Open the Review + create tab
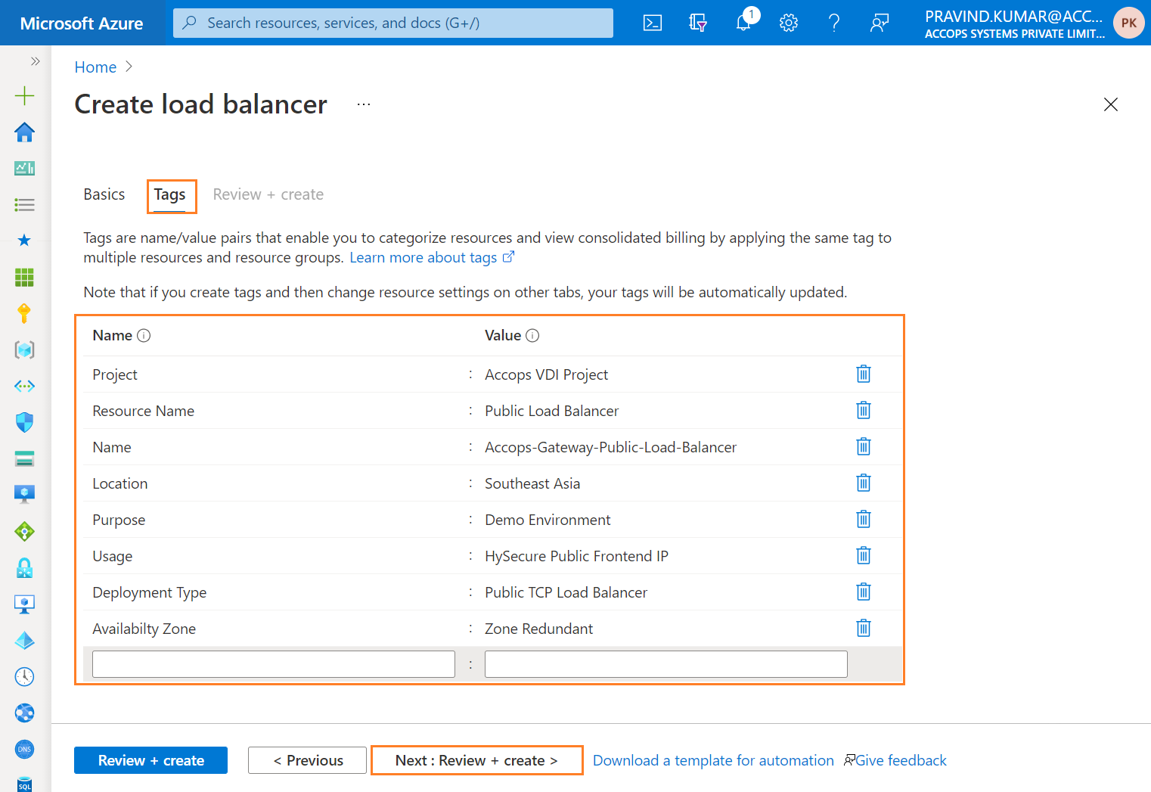1151x792 pixels. click(x=268, y=194)
